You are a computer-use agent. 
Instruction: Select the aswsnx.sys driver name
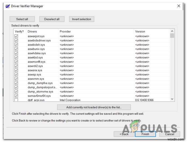[35, 70]
